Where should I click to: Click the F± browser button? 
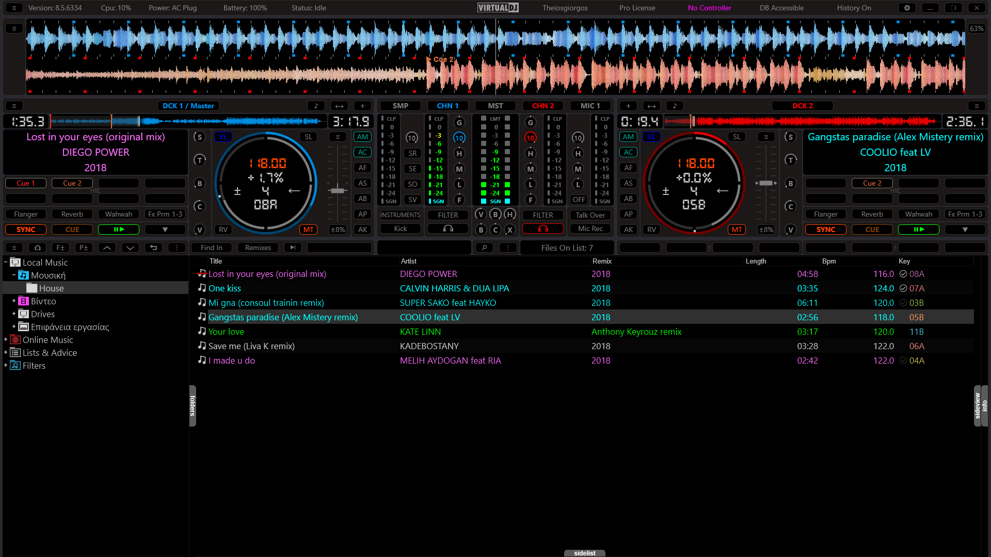pos(60,248)
